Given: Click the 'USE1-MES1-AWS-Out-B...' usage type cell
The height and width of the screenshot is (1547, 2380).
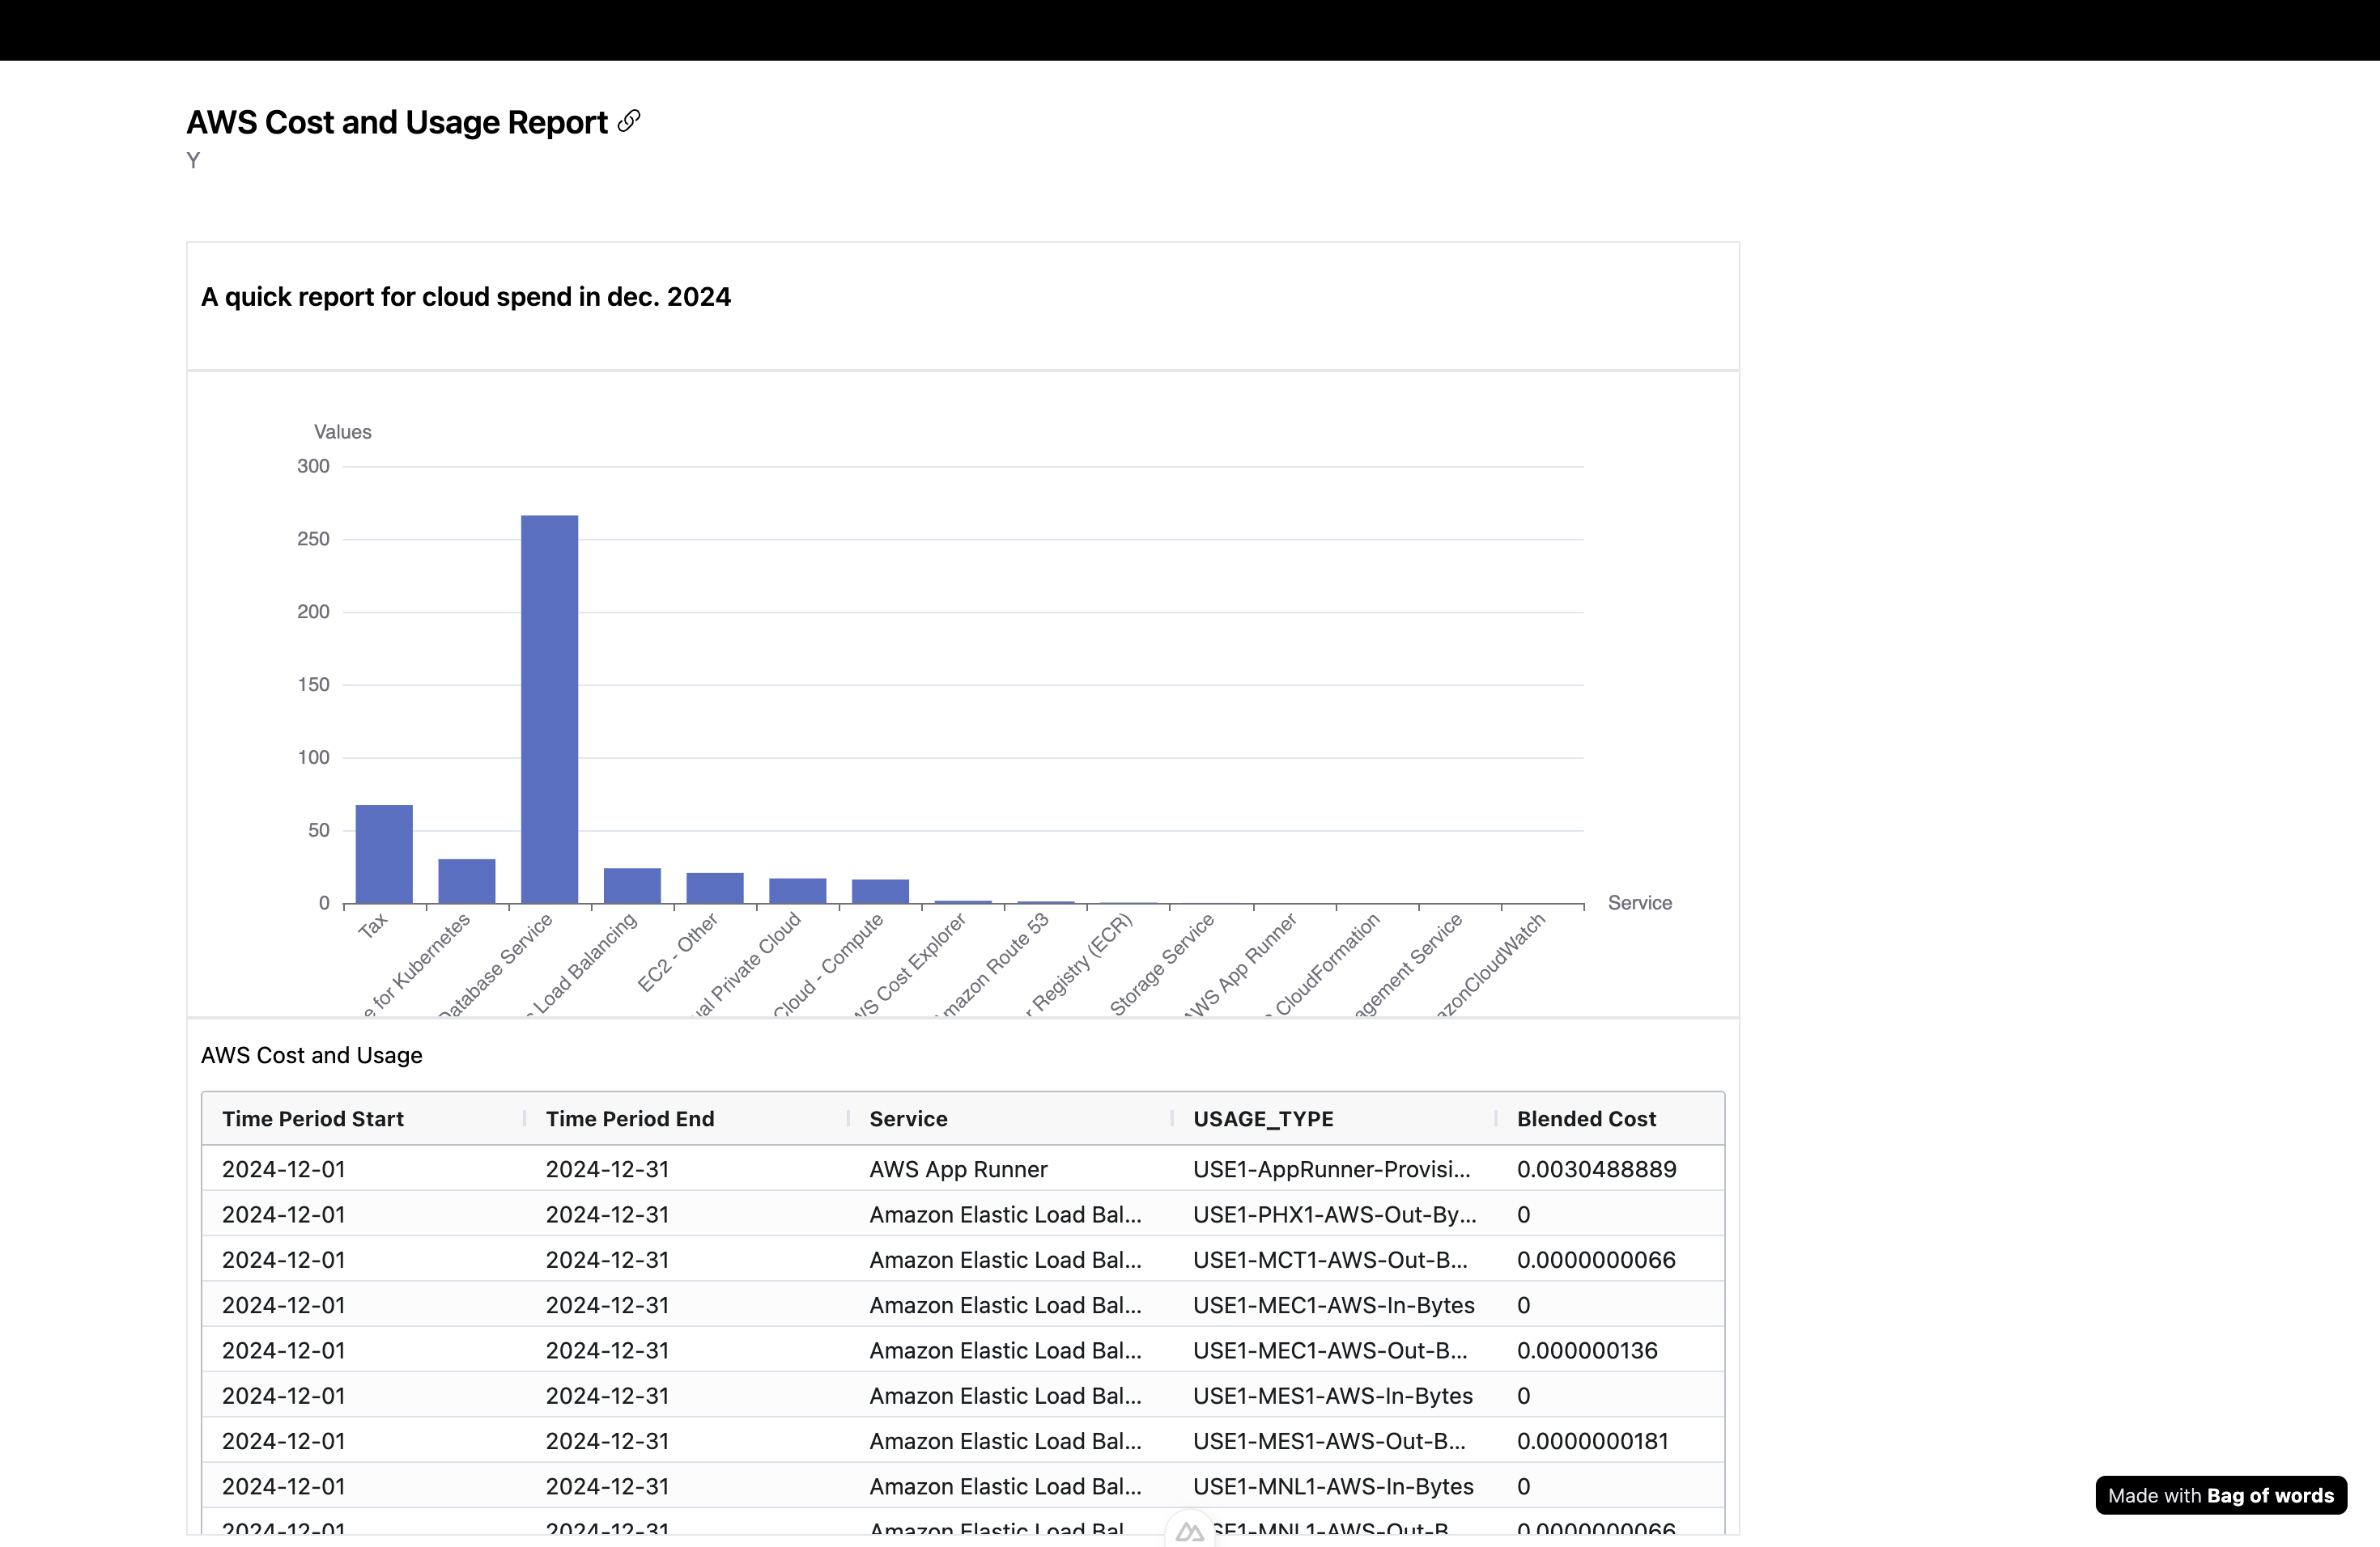Looking at the screenshot, I should pos(1330,1441).
